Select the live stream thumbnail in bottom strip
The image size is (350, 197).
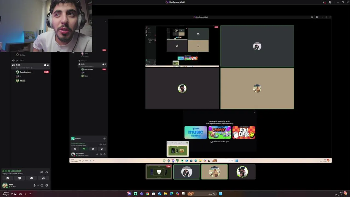click(x=159, y=172)
